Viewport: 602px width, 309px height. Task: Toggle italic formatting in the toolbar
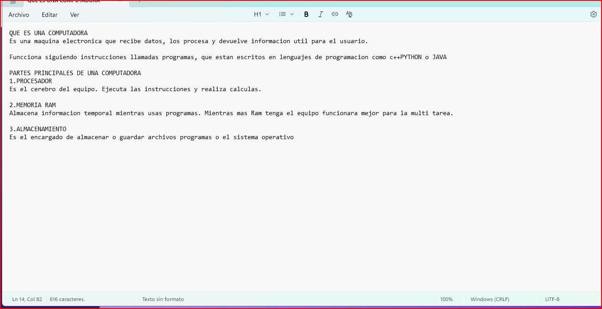pos(320,14)
